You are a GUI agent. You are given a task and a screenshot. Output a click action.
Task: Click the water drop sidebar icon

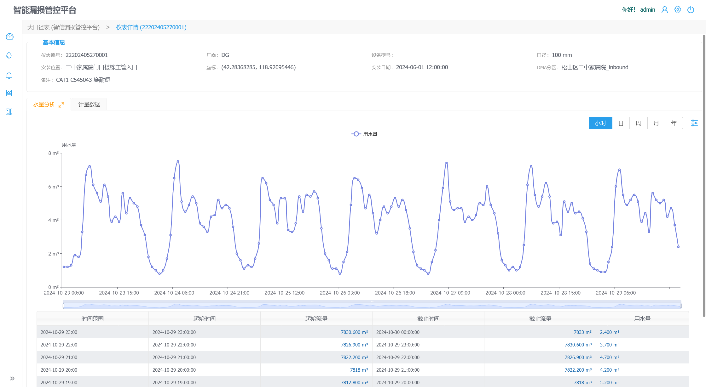pos(9,55)
